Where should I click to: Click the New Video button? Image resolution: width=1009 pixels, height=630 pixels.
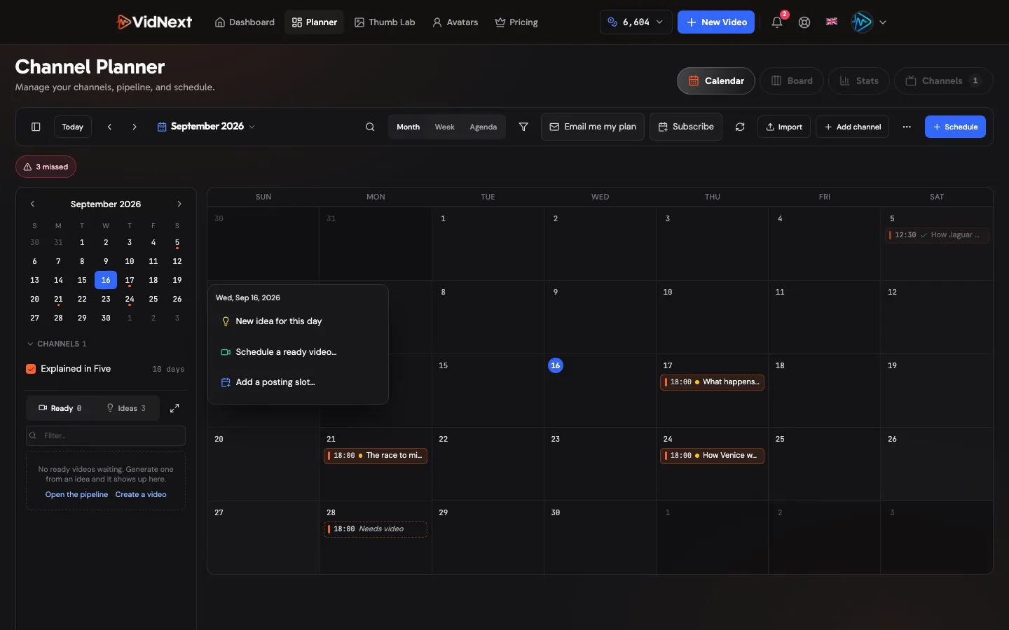click(x=716, y=22)
